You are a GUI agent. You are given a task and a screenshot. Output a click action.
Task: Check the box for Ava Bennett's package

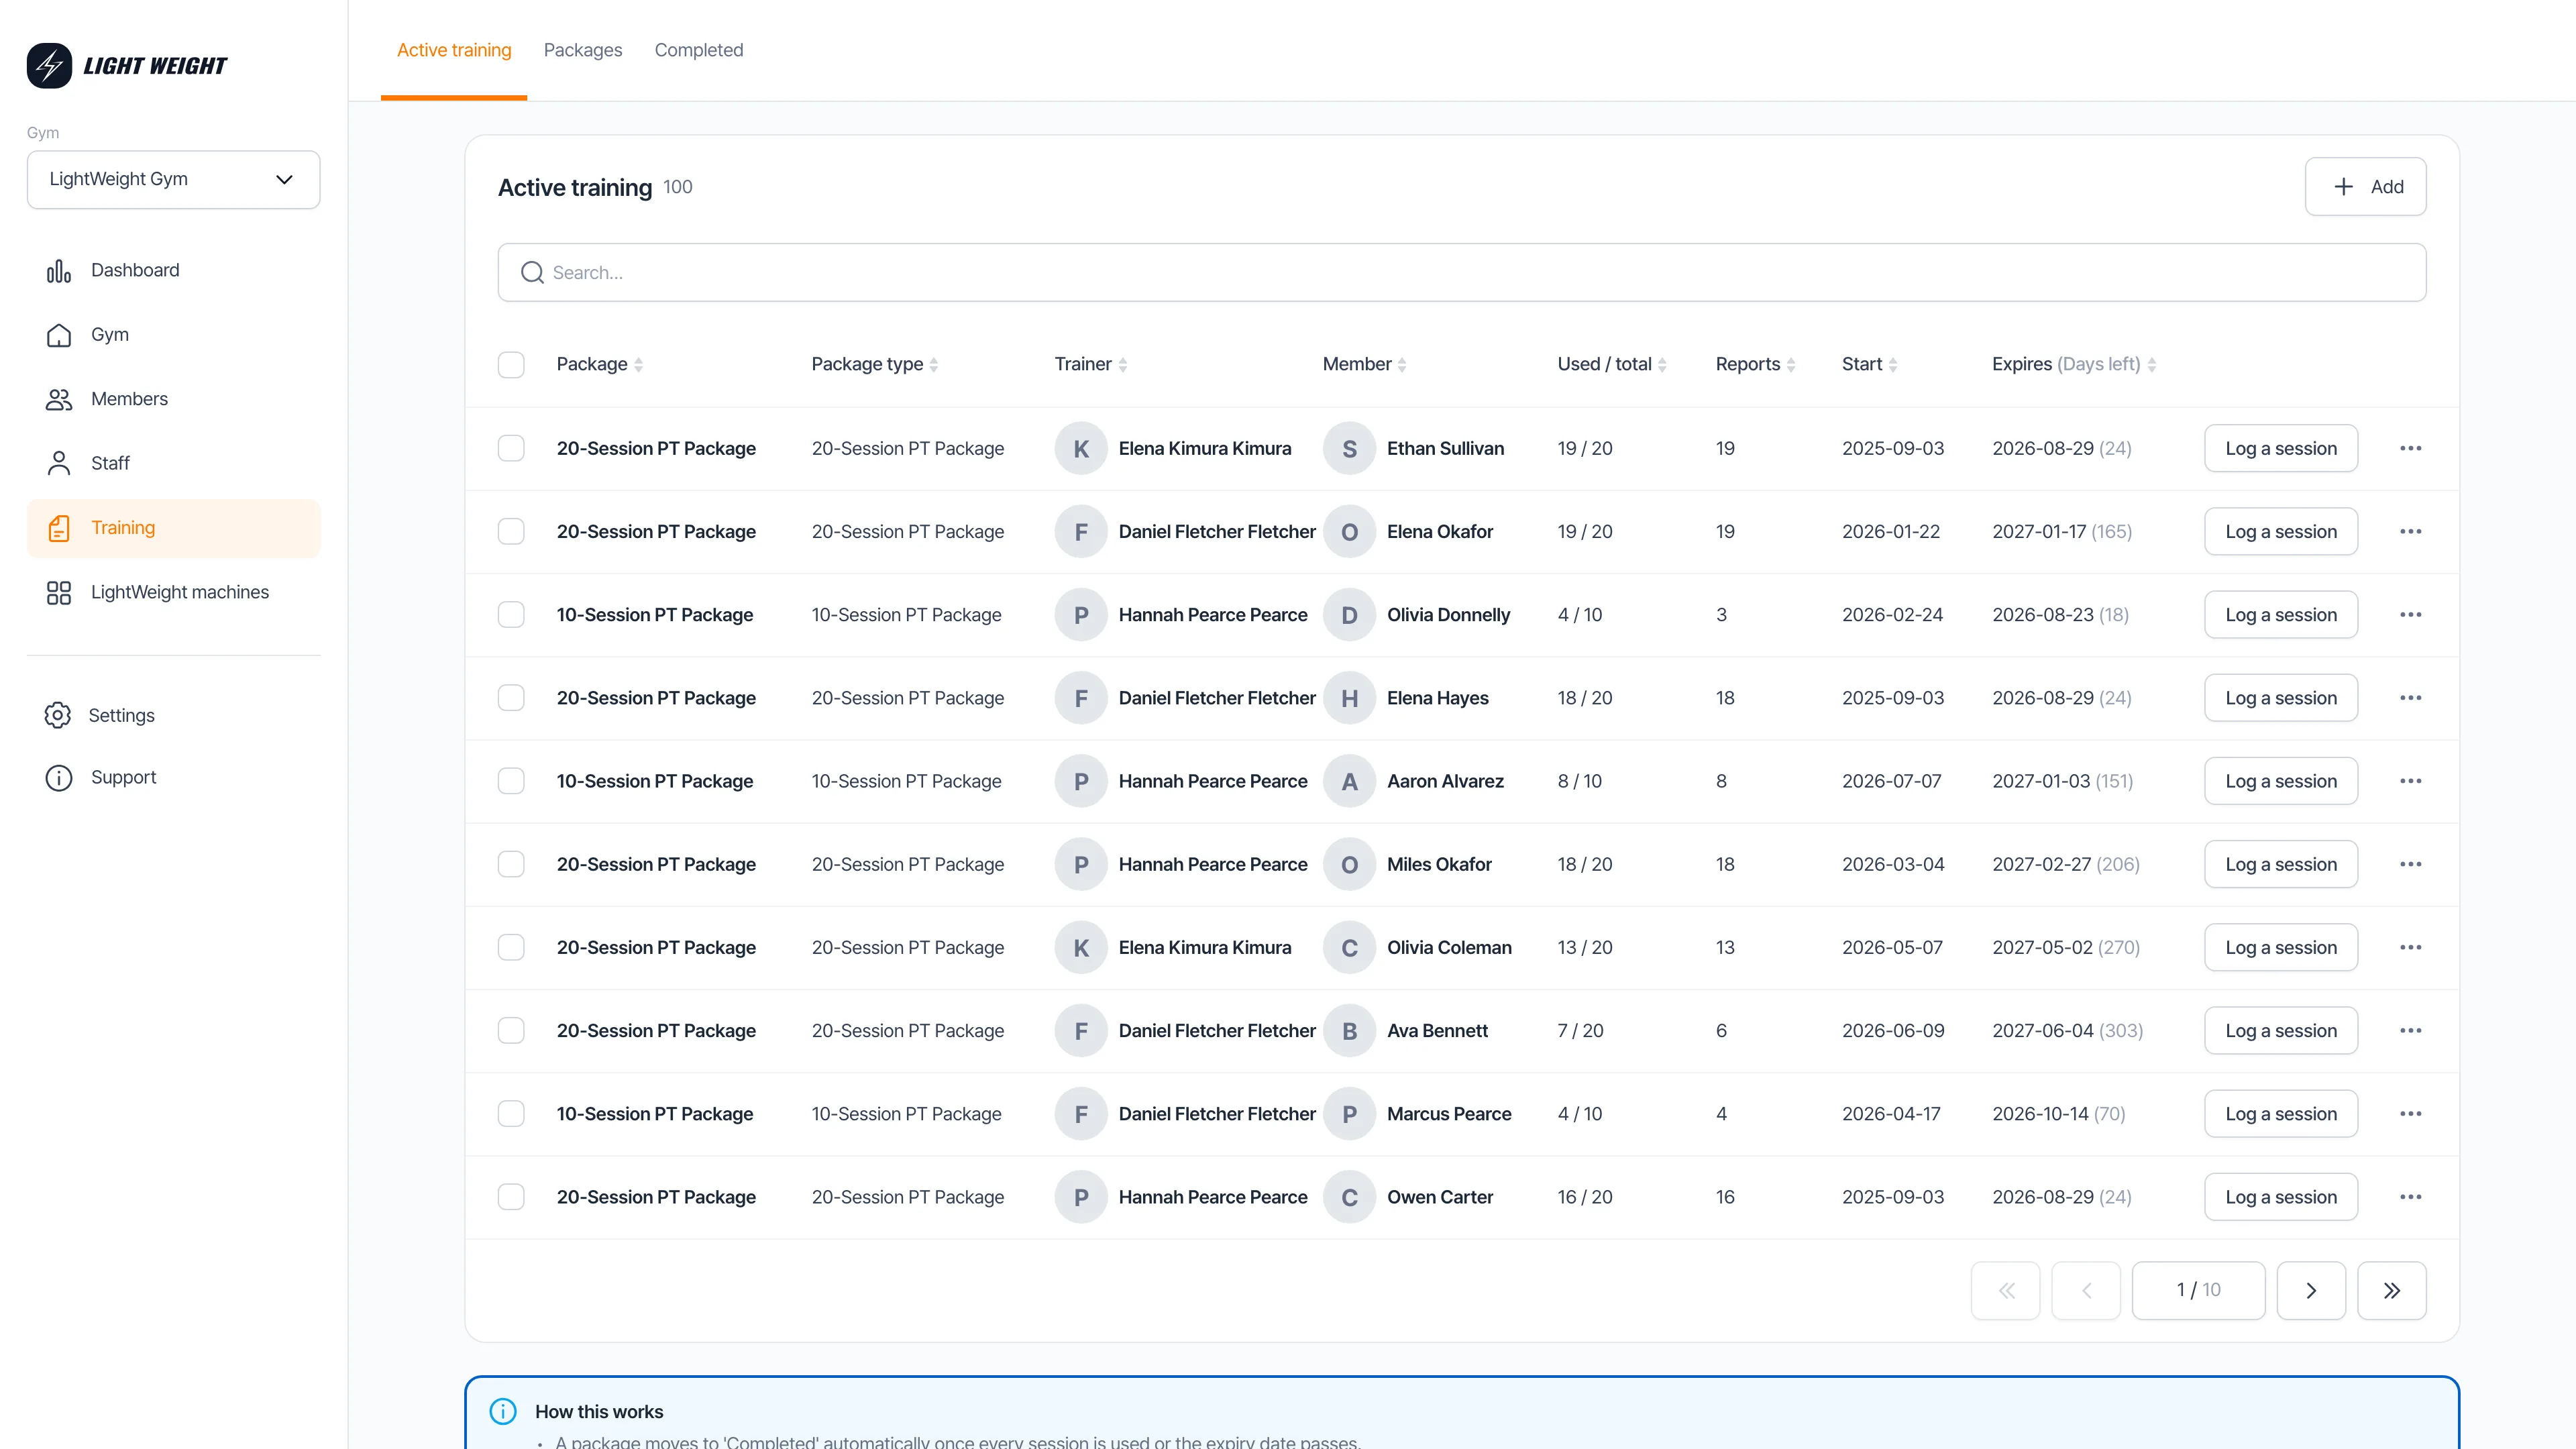point(511,1031)
